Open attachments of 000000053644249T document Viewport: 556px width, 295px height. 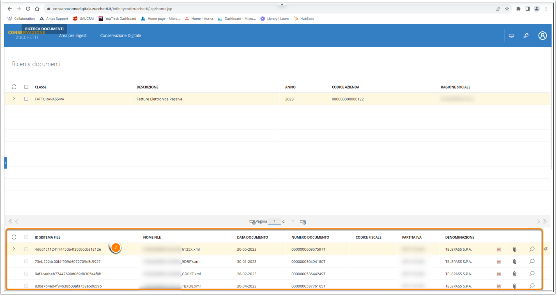[x=515, y=274]
